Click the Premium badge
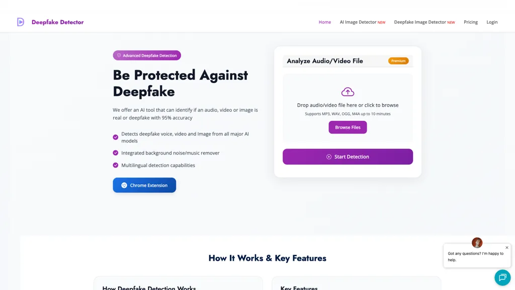This screenshot has width=515, height=290. (398, 60)
